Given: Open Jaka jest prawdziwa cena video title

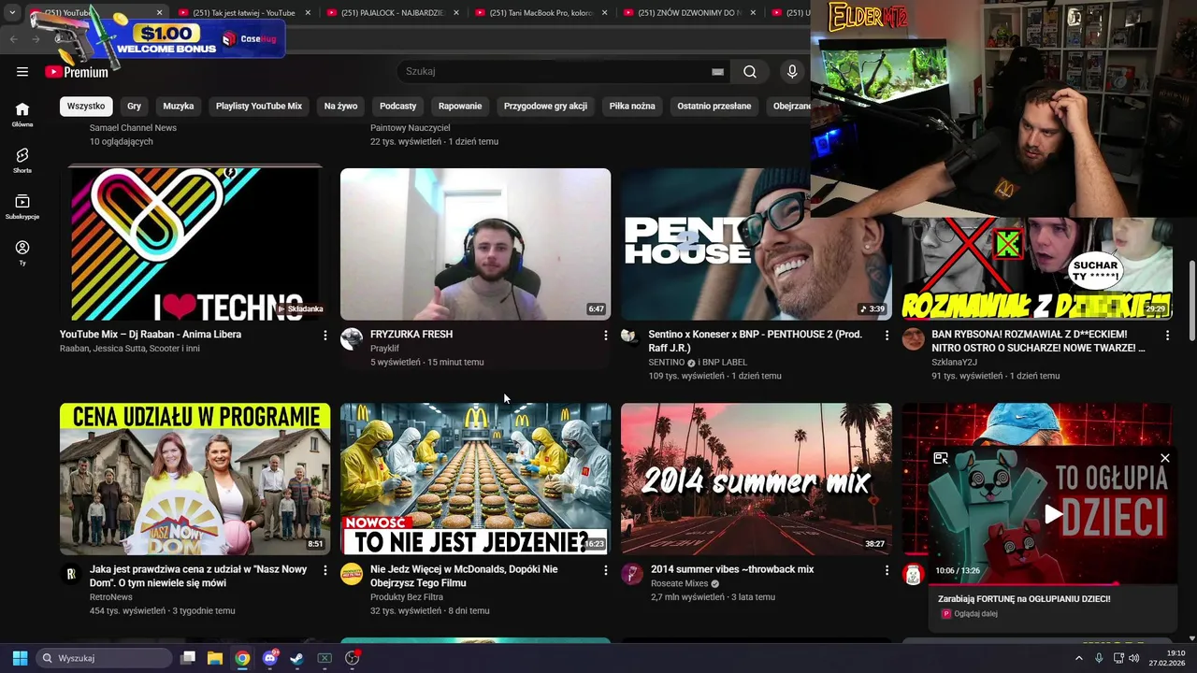Looking at the screenshot, I should coord(198,576).
